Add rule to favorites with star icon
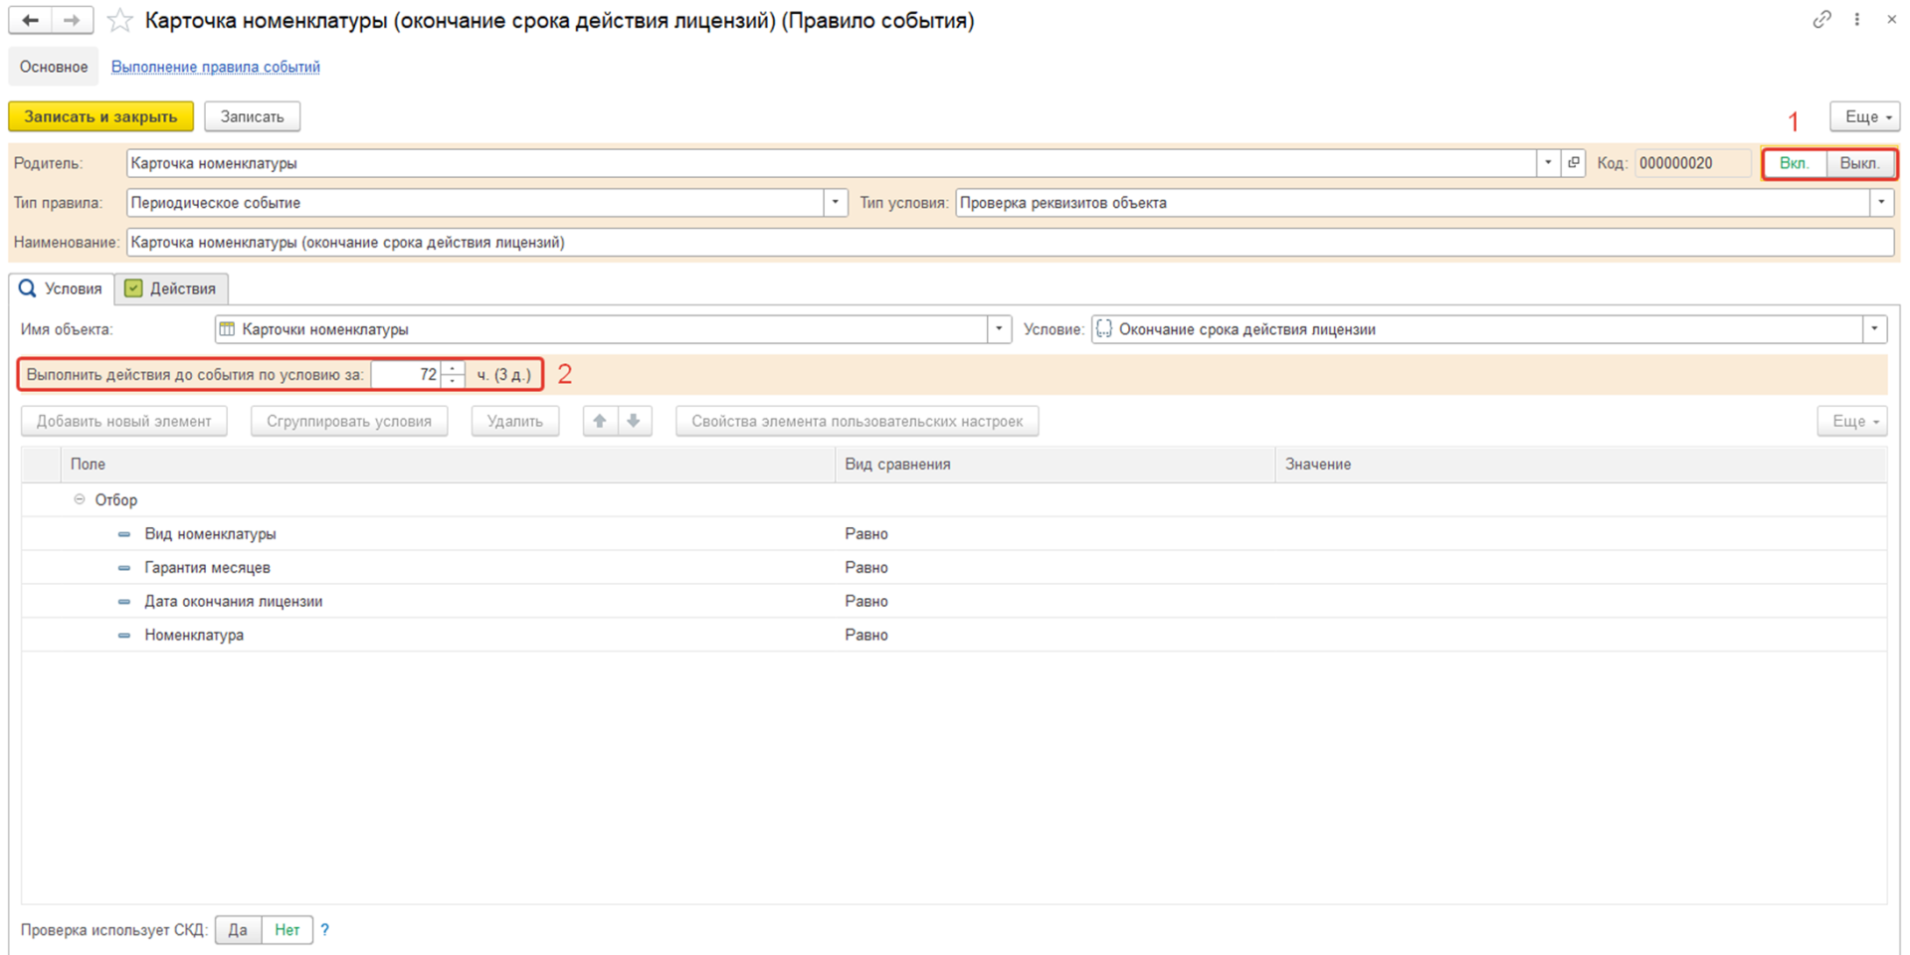The height and width of the screenshot is (955, 1910). click(119, 21)
